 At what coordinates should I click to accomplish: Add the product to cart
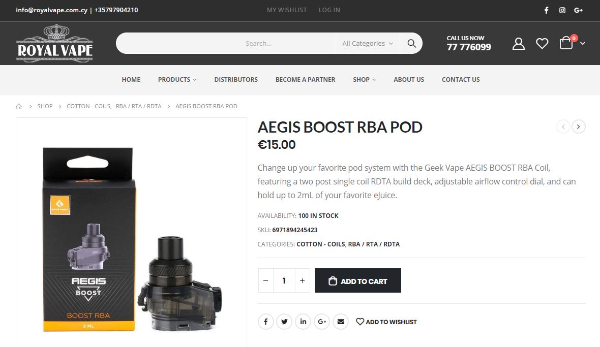(358, 280)
